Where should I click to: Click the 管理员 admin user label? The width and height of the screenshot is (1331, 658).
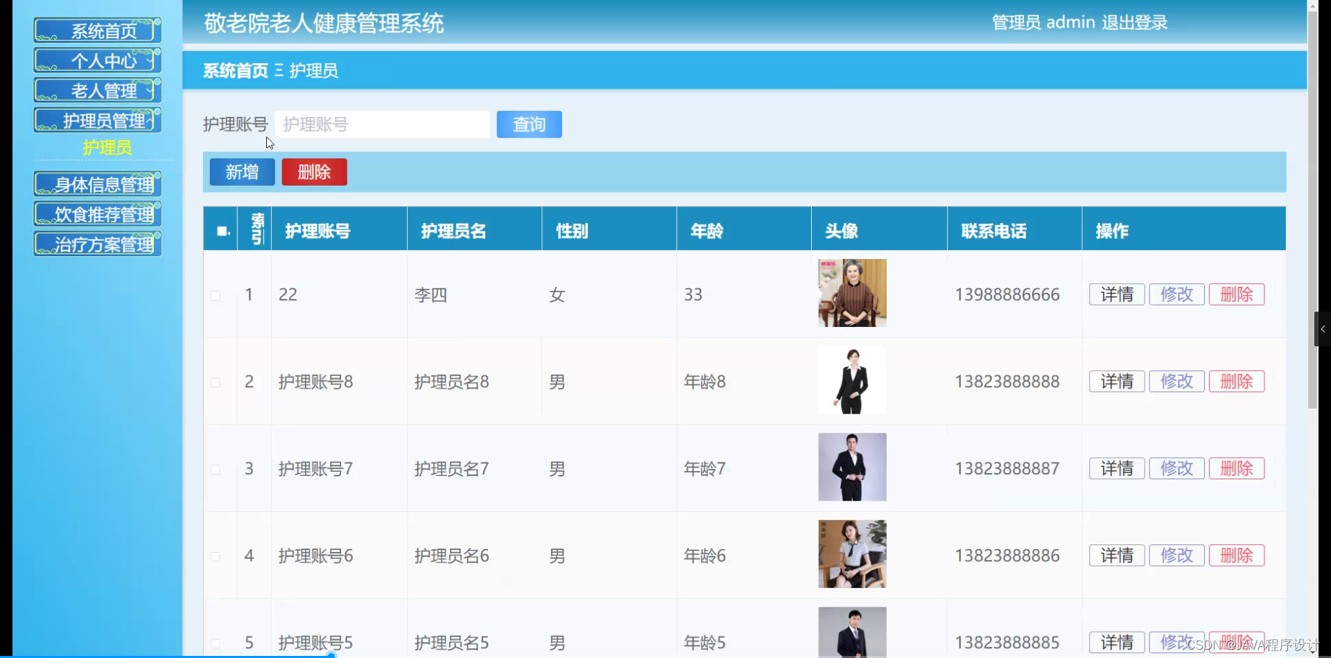(1043, 22)
